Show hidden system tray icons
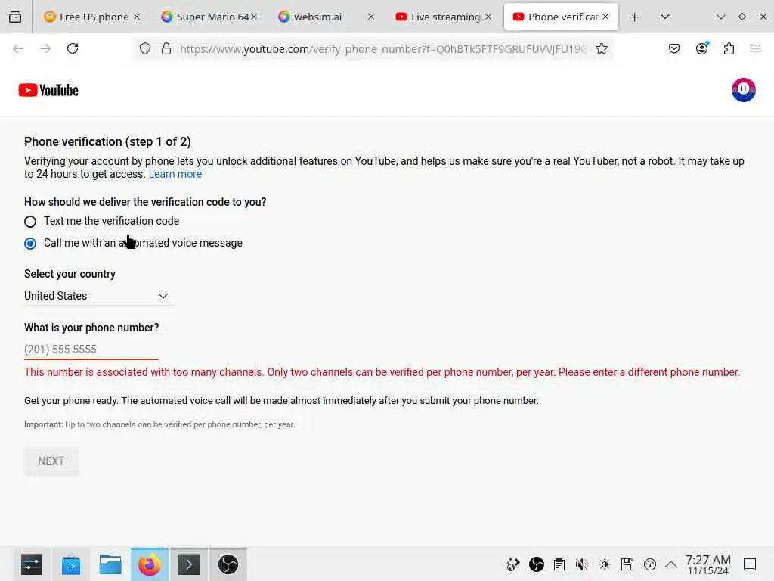Viewport: 774px width, 581px height. click(671, 564)
